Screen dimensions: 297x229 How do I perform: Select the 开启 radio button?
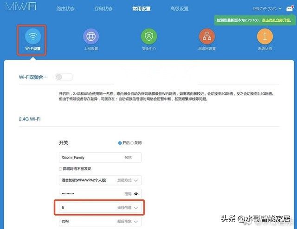(x=120, y=143)
